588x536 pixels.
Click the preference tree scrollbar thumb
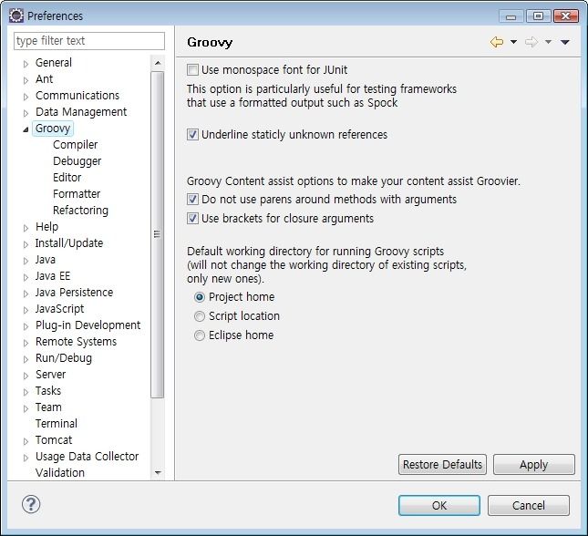[x=158, y=234]
